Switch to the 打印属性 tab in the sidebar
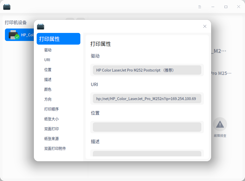 coord(59,39)
